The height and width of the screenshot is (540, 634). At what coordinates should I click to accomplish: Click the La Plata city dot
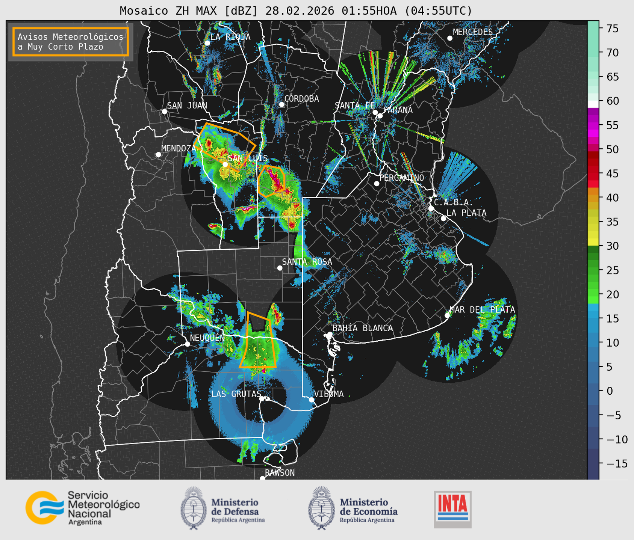pyautogui.click(x=443, y=219)
